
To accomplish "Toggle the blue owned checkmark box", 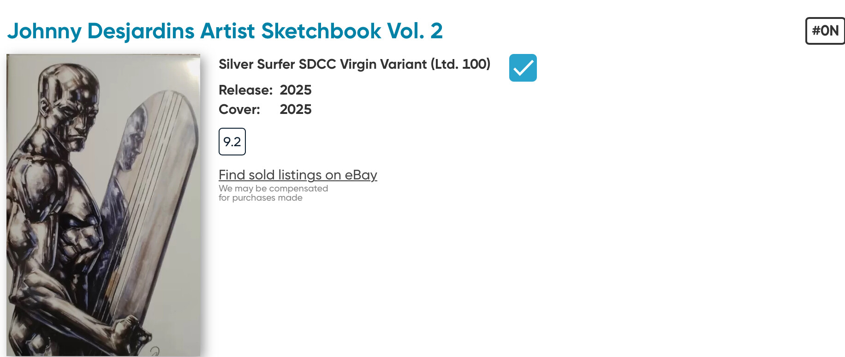I will (x=523, y=68).
